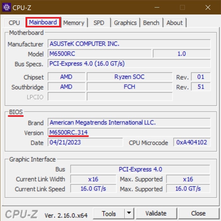Image resolution: width=221 pixels, height=221 pixels.
Task: View the About tab
Action: (x=174, y=23)
